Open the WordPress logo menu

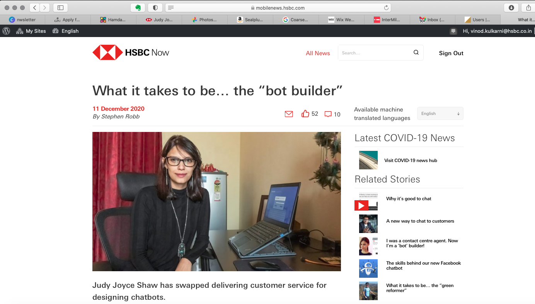[x=6, y=31]
